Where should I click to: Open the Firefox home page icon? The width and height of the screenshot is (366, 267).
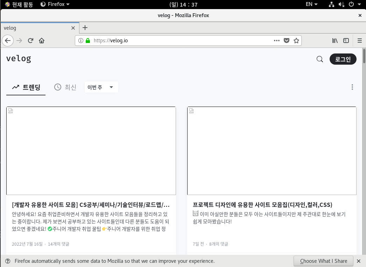42,41
